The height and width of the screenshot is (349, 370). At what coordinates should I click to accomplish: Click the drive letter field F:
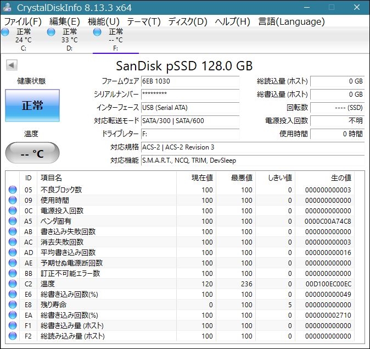(x=190, y=134)
